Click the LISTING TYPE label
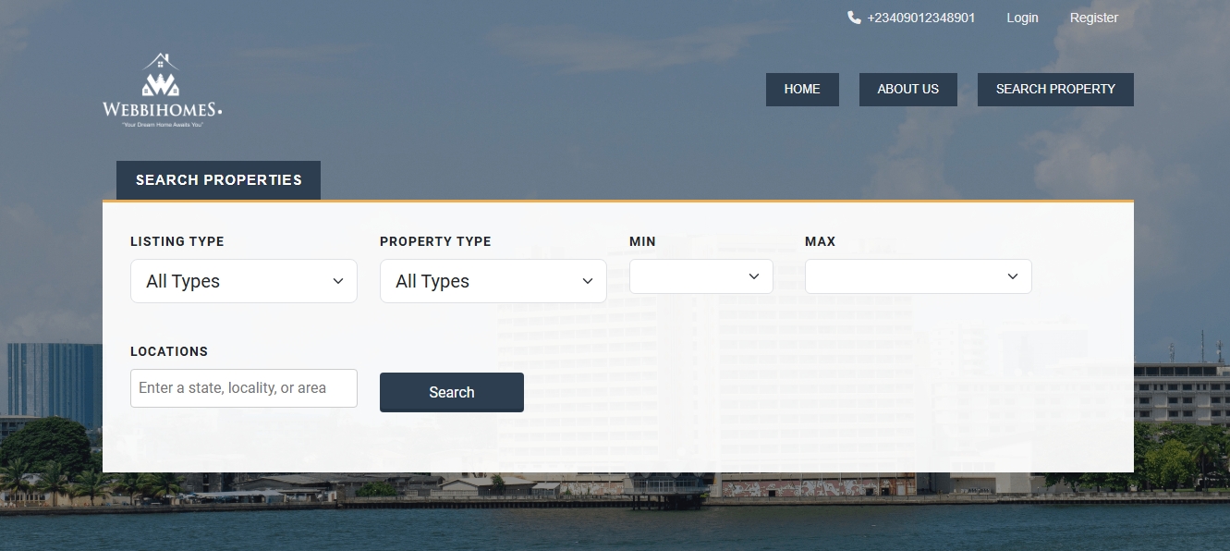Viewport: 1230px width, 551px height. click(x=177, y=241)
